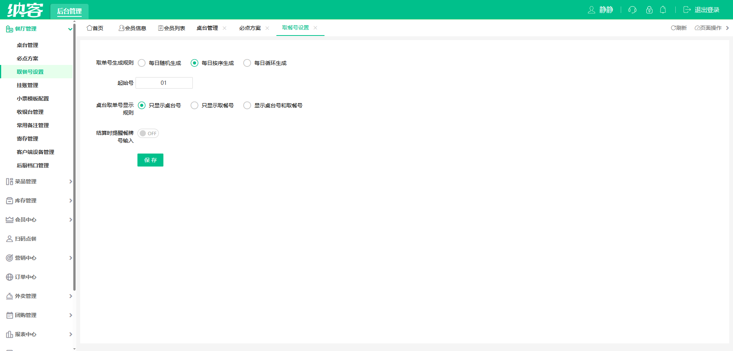The height and width of the screenshot is (351, 733).
Task: Toggle the 结算时提醒餐牌号输入 switch
Action: point(148,133)
